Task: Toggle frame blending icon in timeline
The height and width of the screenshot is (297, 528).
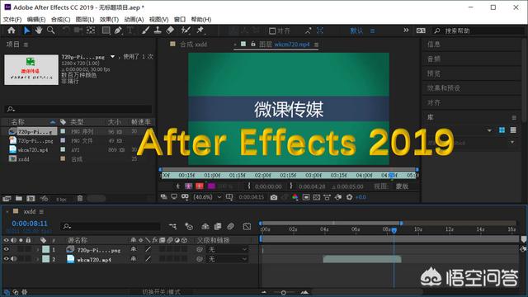Action: coord(218,227)
